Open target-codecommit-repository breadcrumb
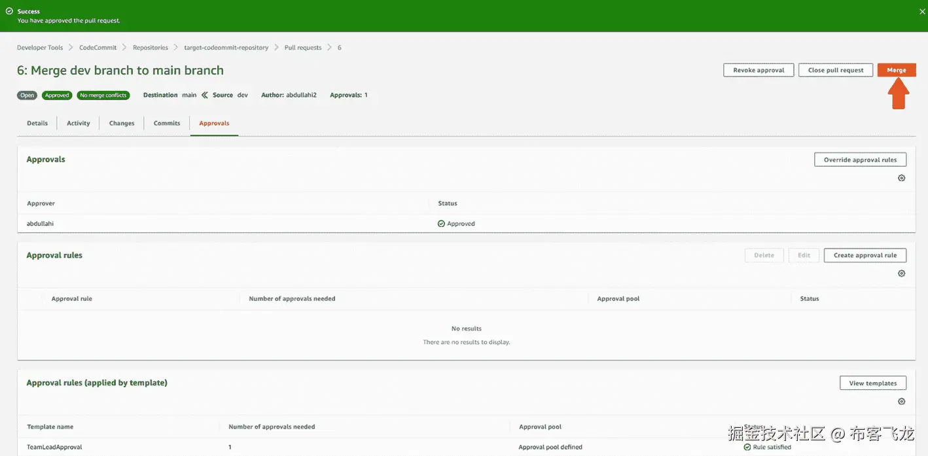 click(226, 48)
